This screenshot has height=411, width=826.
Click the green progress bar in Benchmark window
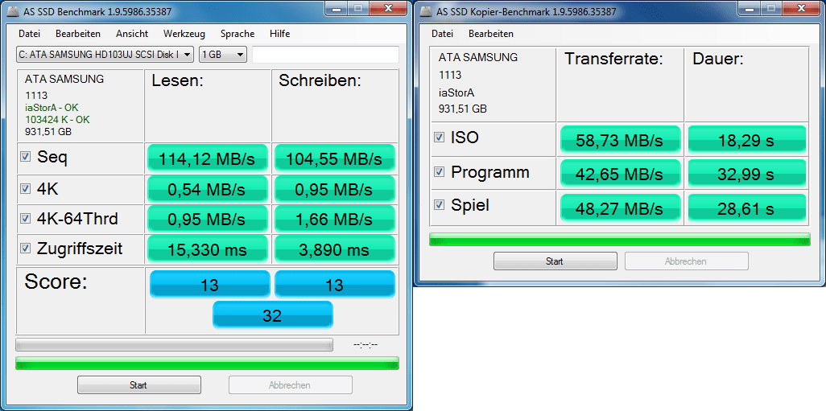coord(208,363)
